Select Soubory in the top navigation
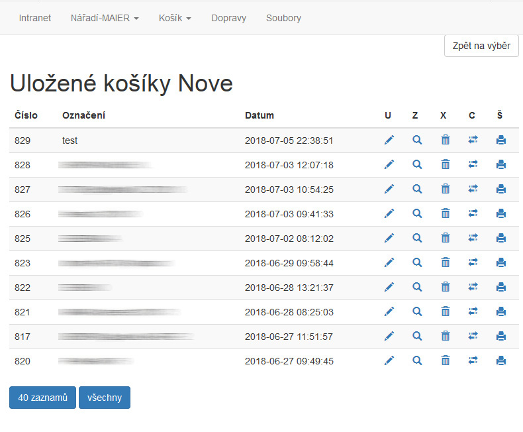 pos(283,18)
